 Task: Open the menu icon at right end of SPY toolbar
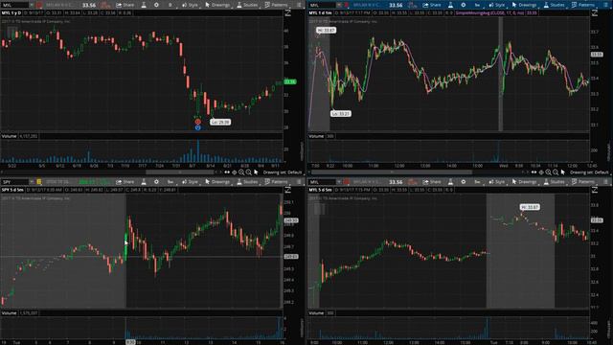[299, 182]
